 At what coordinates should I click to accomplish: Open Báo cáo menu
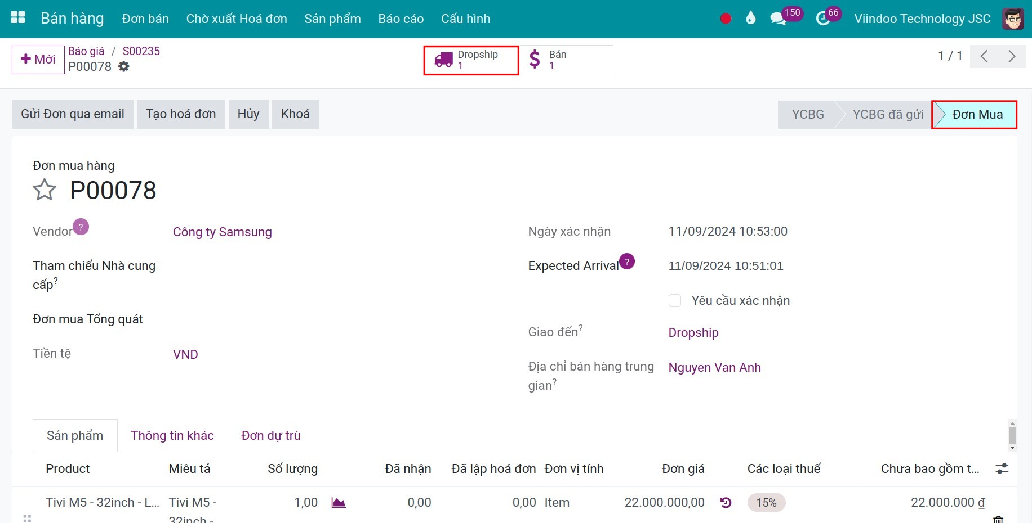(x=401, y=19)
